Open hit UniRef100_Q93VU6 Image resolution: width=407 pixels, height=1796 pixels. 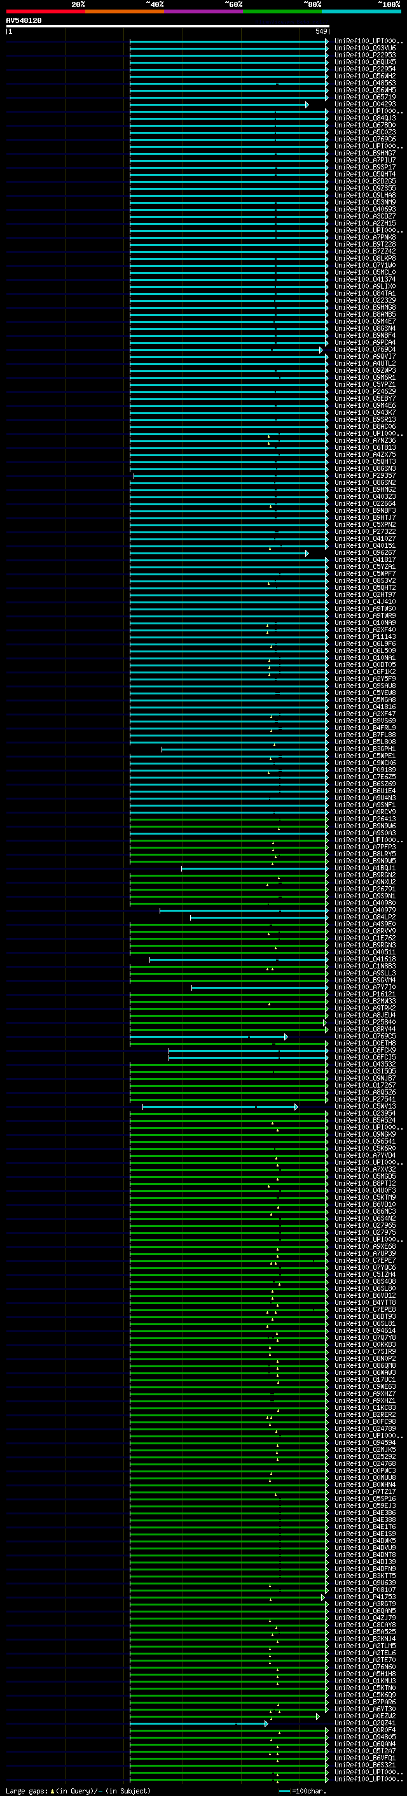[365, 48]
